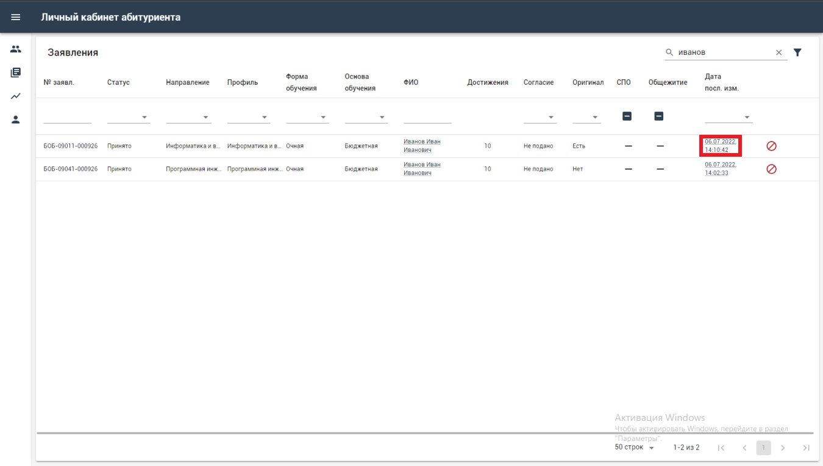Open the library books icon in sidebar
Screen dimensions: 823x466
click(x=16, y=73)
